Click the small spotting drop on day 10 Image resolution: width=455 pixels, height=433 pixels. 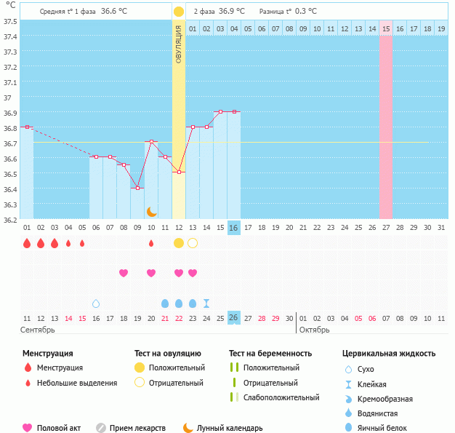click(x=151, y=243)
